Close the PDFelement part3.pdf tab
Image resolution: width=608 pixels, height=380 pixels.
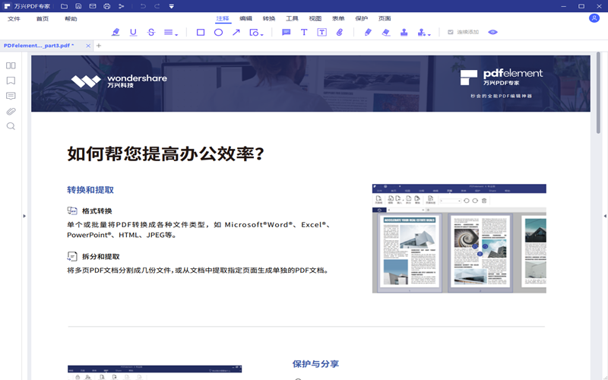pyautogui.click(x=88, y=46)
